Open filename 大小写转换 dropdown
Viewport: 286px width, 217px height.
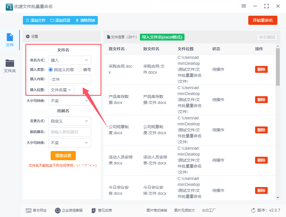70,101
